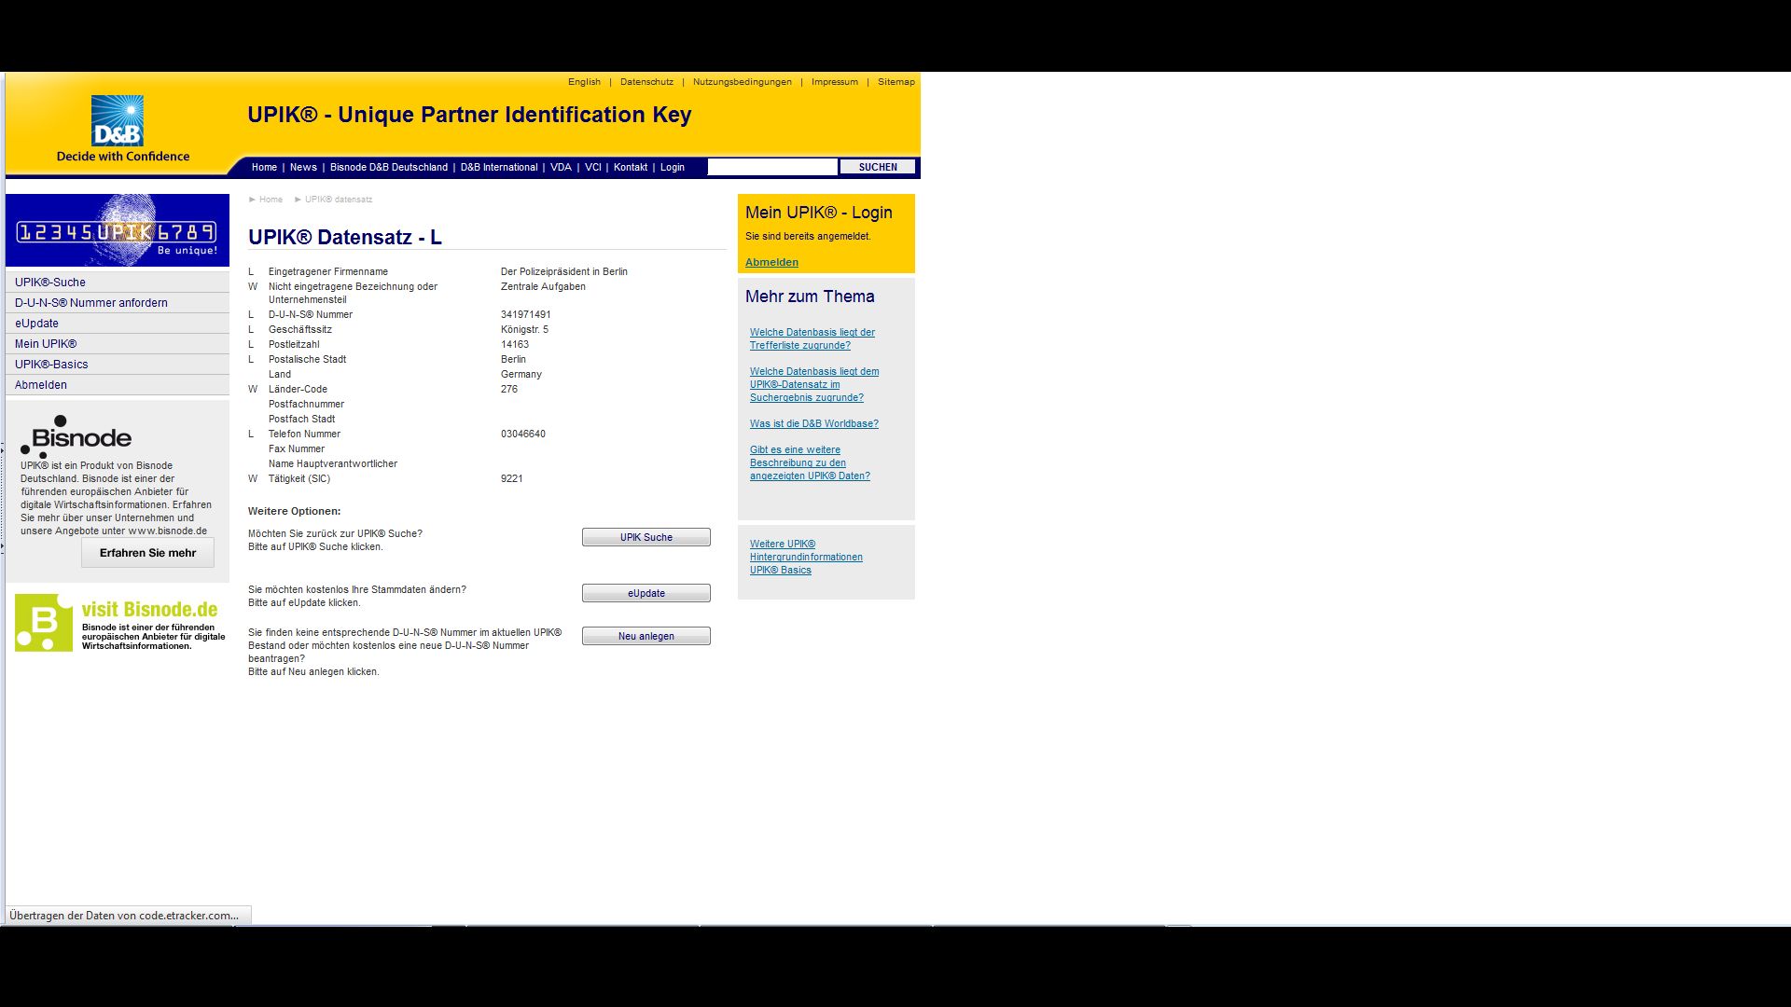This screenshot has height=1007, width=1791.
Task: Click Home in the breadcrumb trail
Action: [271, 200]
